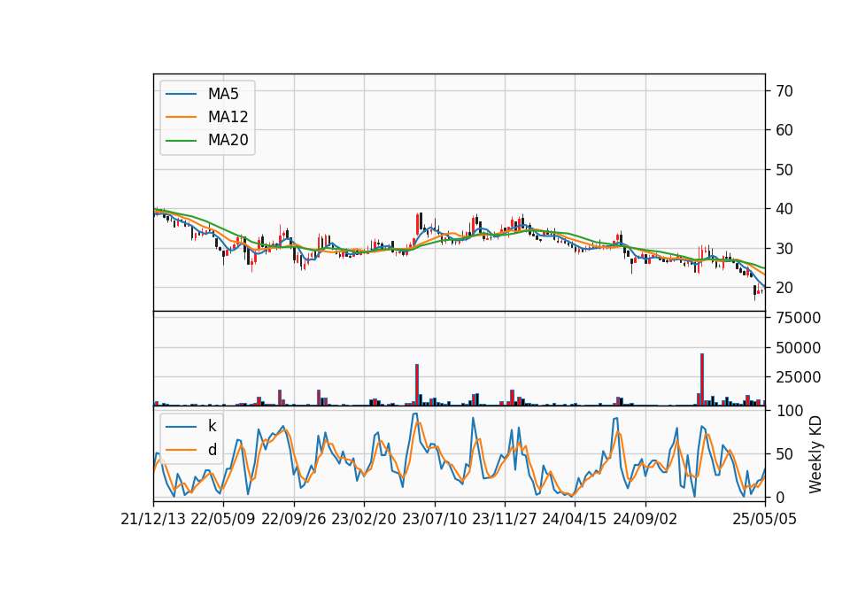Click the 25/05/05 date label
Viewport: 850px width, 611px height.
pos(765,519)
